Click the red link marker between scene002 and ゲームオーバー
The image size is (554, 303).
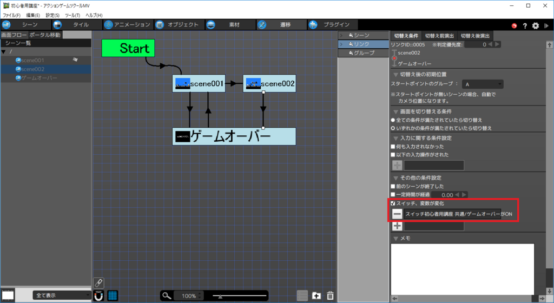(394, 58)
